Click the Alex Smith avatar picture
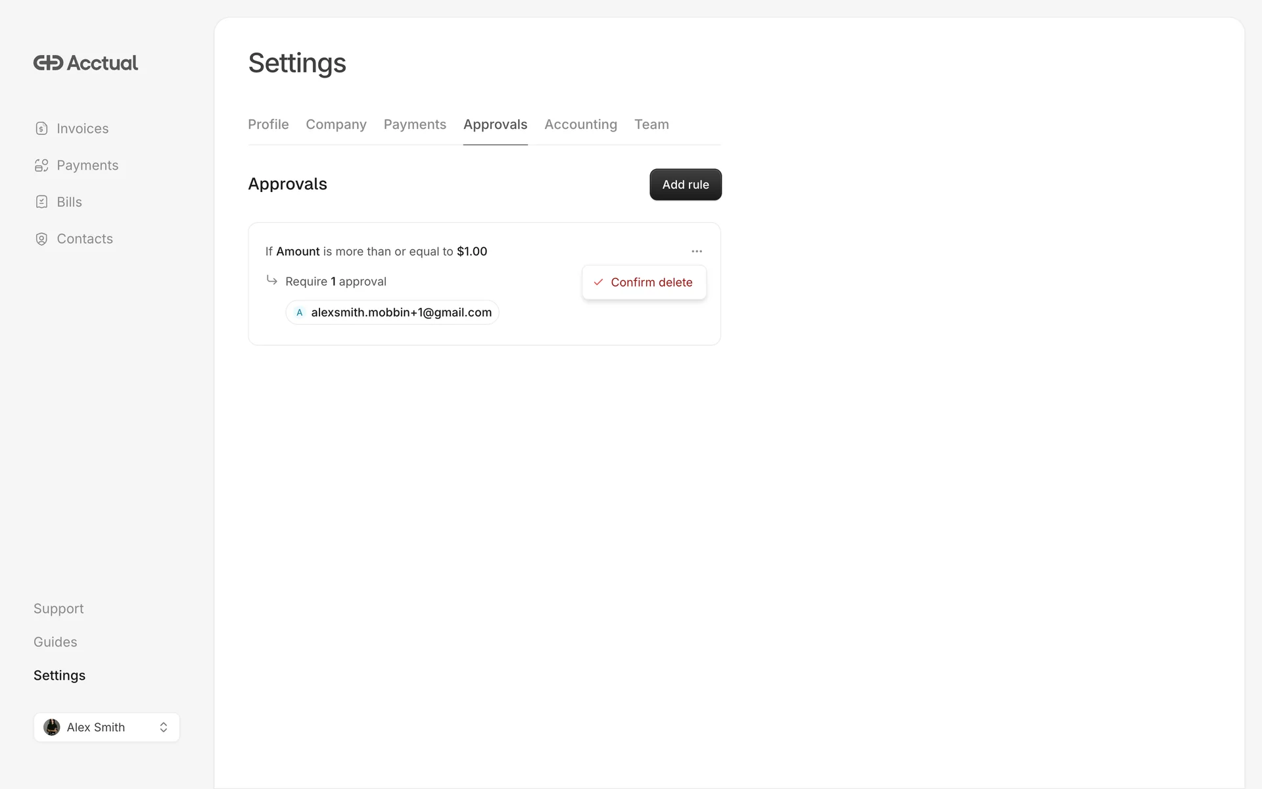Viewport: 1262px width, 789px height. [52, 727]
